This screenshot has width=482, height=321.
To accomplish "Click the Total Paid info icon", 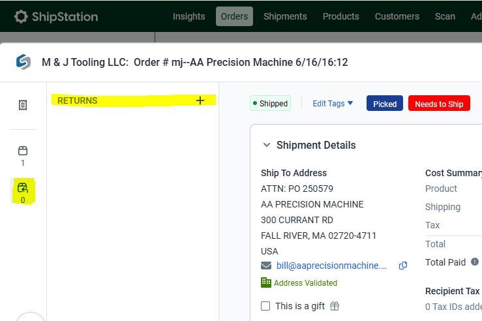I will [475, 262].
